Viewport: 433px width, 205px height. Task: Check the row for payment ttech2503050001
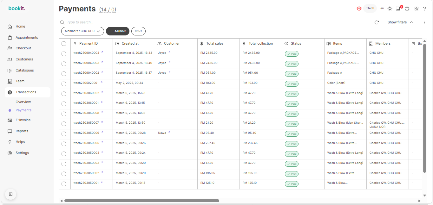click(64, 184)
